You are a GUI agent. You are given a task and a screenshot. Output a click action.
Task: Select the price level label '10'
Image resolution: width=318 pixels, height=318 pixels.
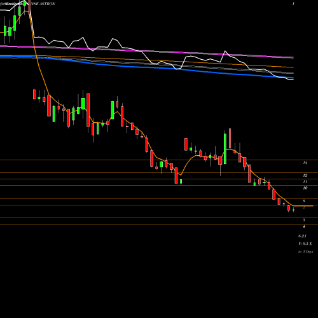coord(305,188)
